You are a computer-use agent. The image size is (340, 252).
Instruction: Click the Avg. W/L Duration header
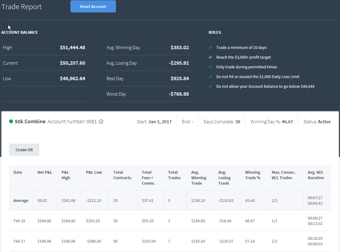coord(316,175)
